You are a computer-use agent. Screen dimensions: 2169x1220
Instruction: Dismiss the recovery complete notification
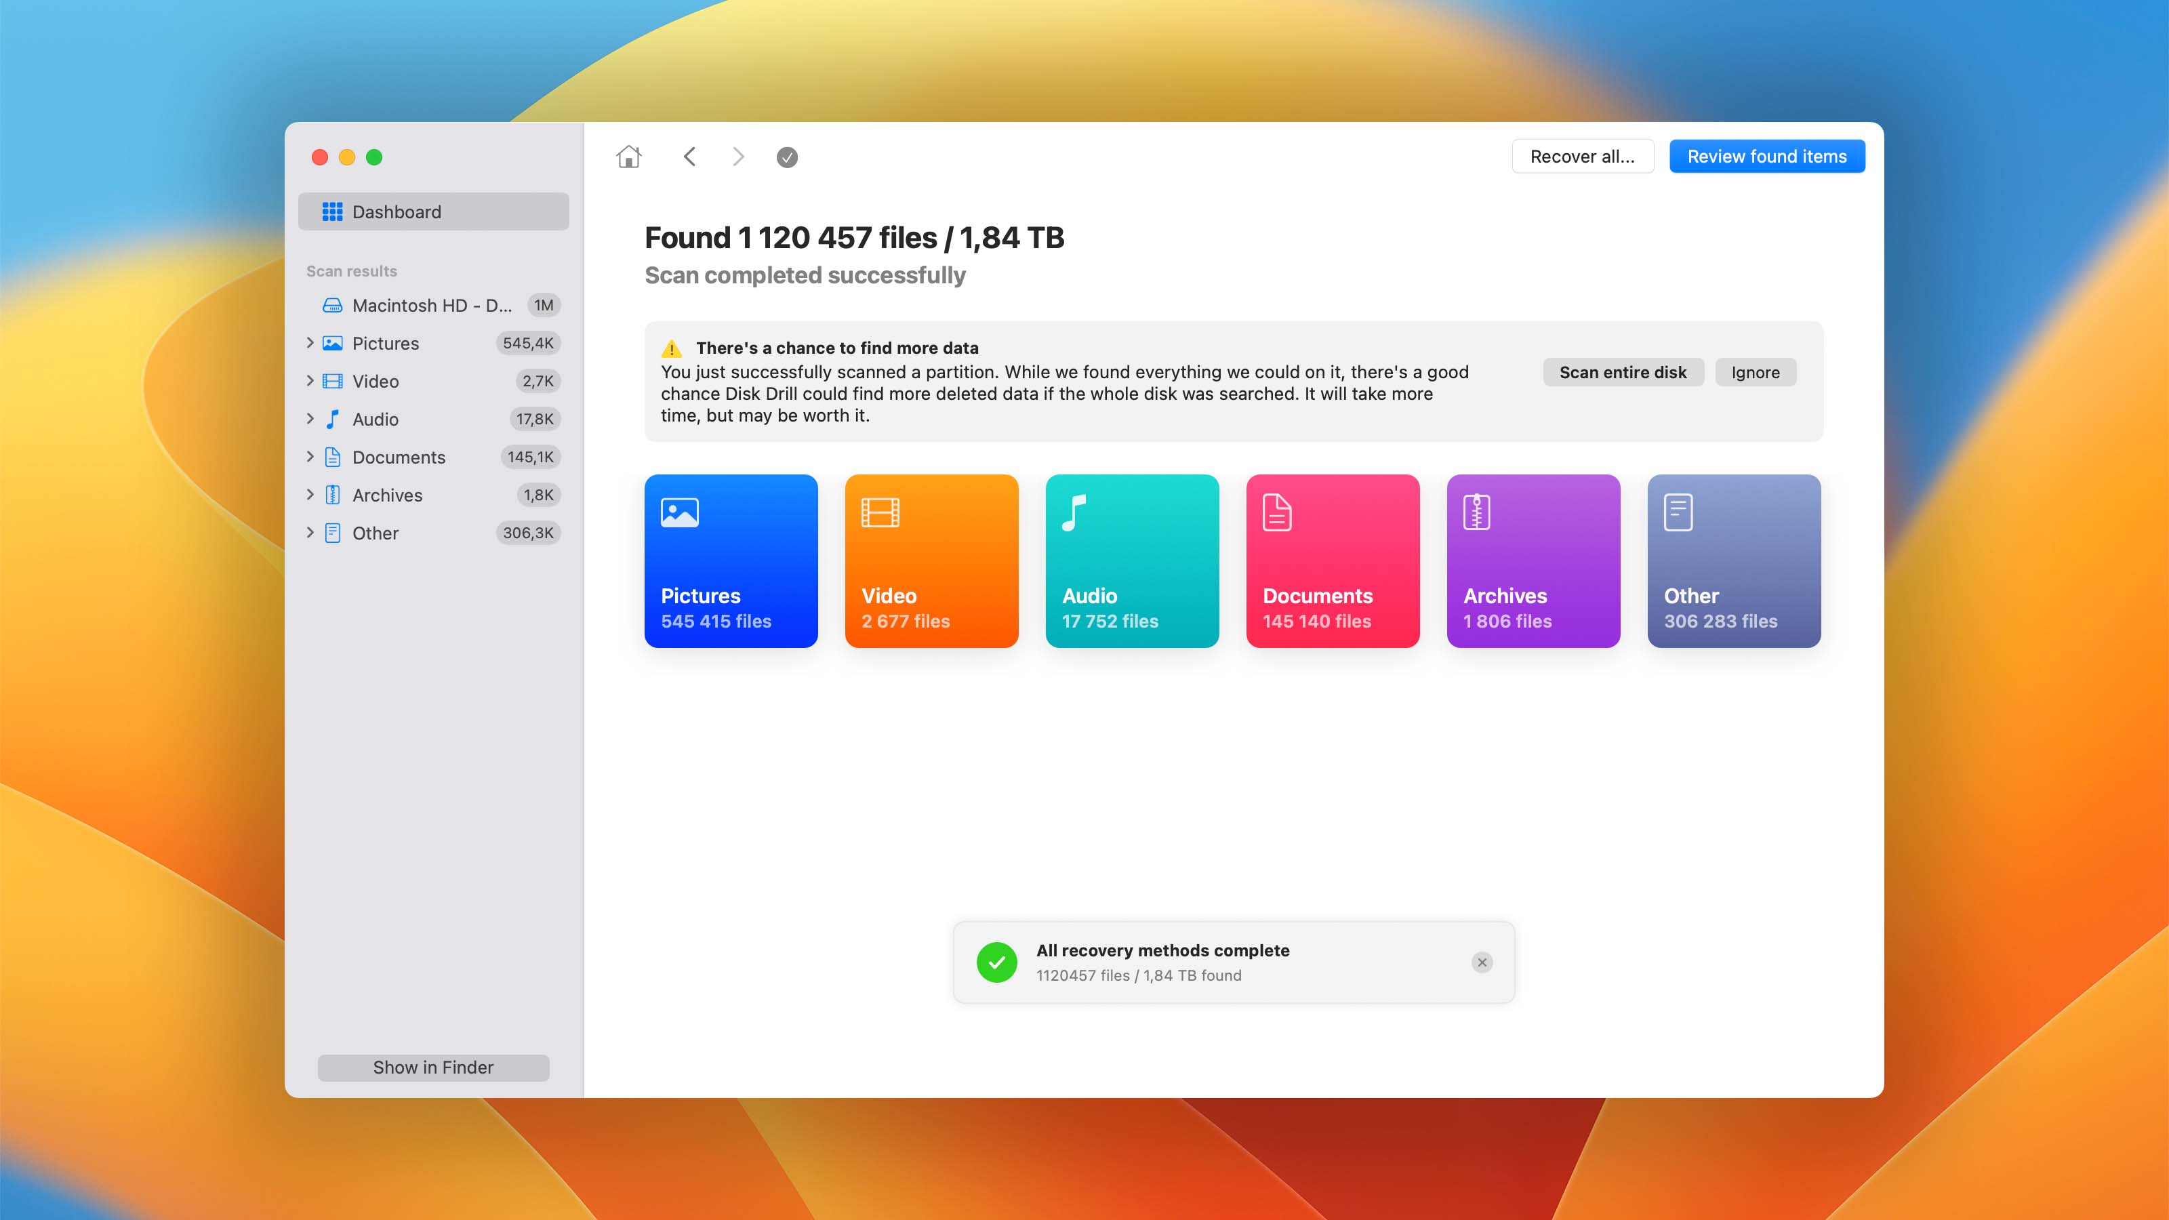click(x=1482, y=962)
